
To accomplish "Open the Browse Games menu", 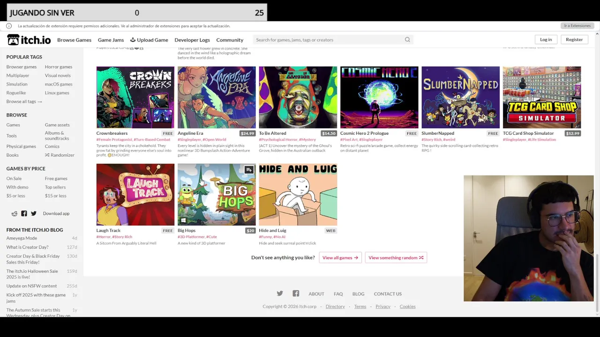I will pyautogui.click(x=74, y=40).
